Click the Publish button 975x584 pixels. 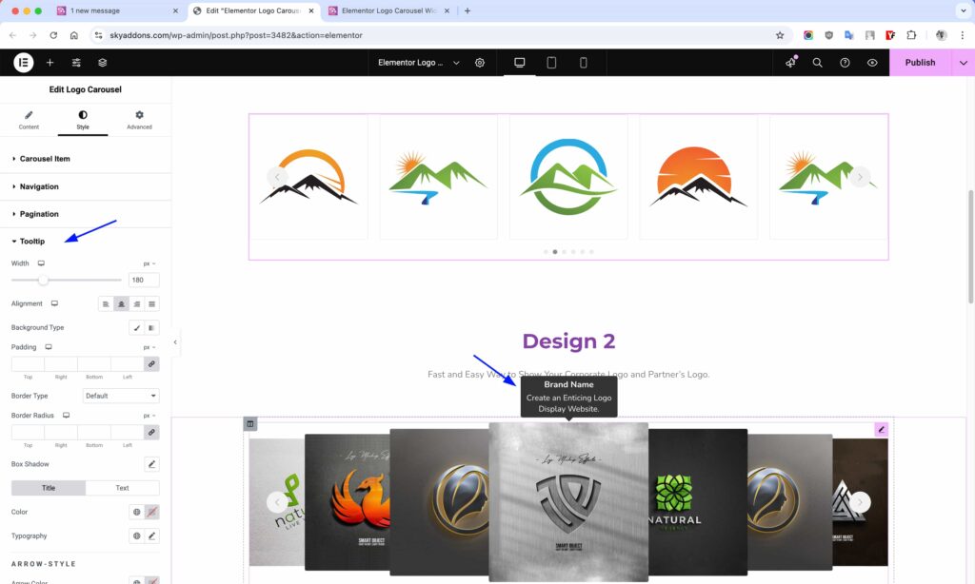pos(920,62)
